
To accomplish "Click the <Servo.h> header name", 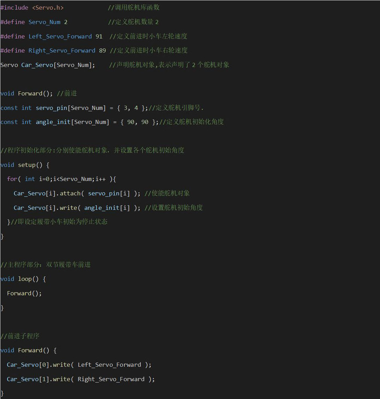I will click(48, 8).
